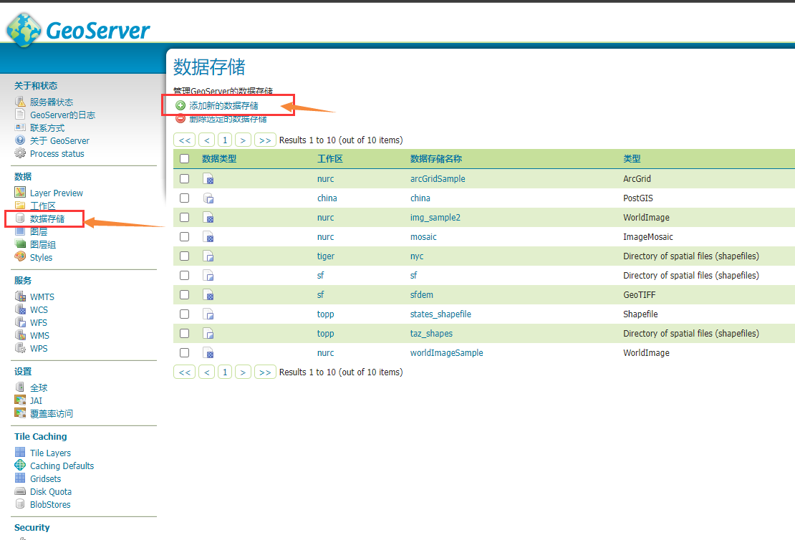Open the arcGridSample data store link
The image size is (795, 540).
click(x=438, y=178)
